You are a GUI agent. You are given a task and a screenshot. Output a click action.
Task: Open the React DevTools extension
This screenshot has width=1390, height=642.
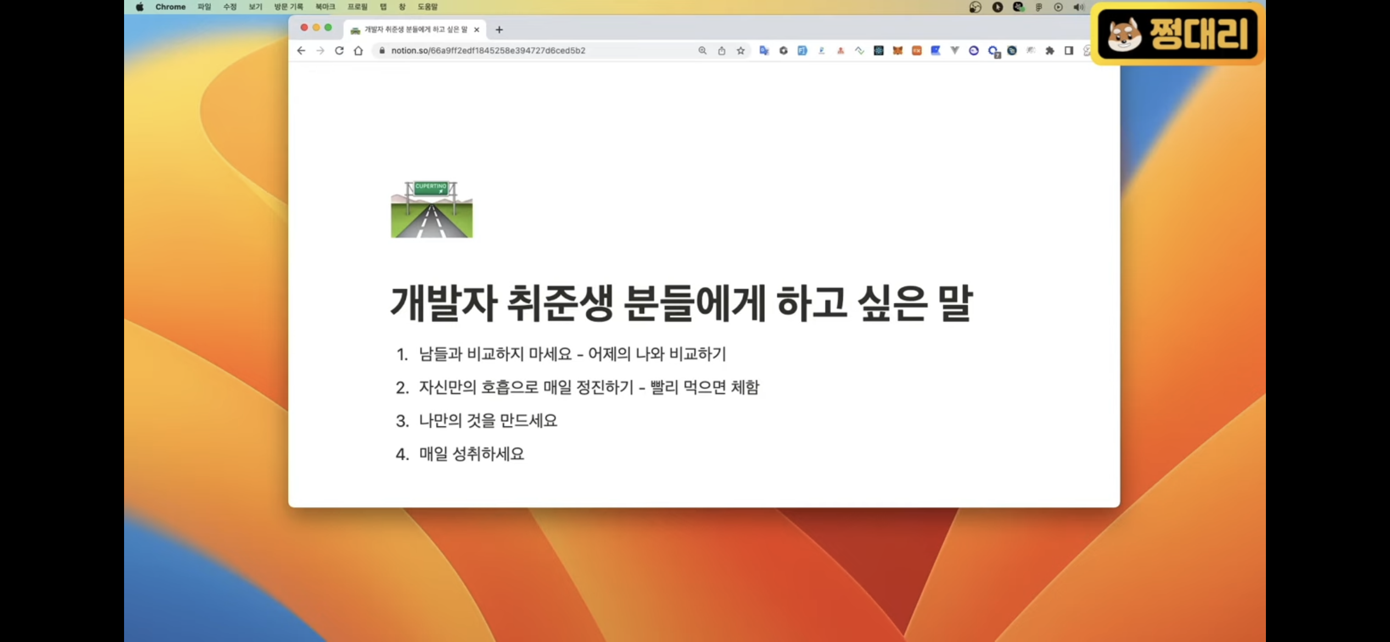(878, 50)
